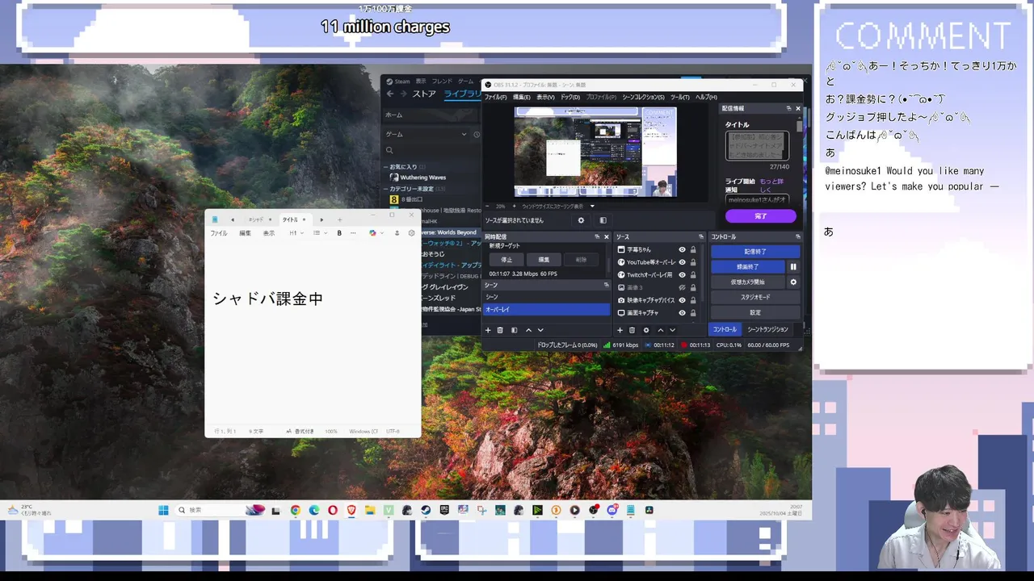
Task: Open scene filters icon in Scenes toolbar
Action: click(x=514, y=330)
